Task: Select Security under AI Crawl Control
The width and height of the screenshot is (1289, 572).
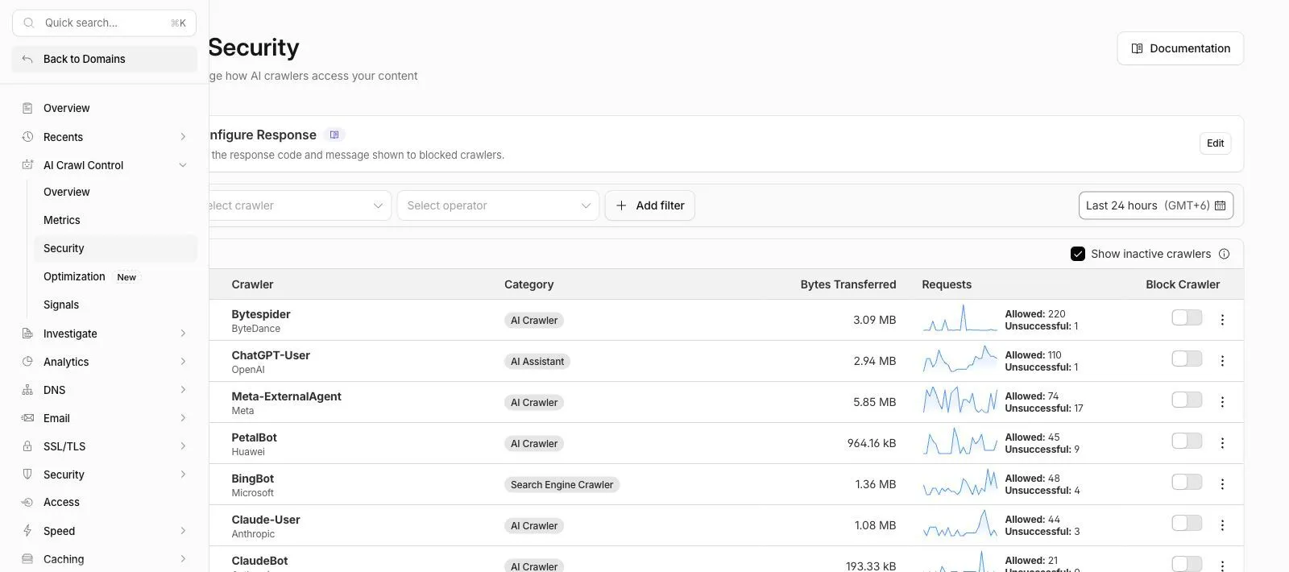Action: coord(115,248)
